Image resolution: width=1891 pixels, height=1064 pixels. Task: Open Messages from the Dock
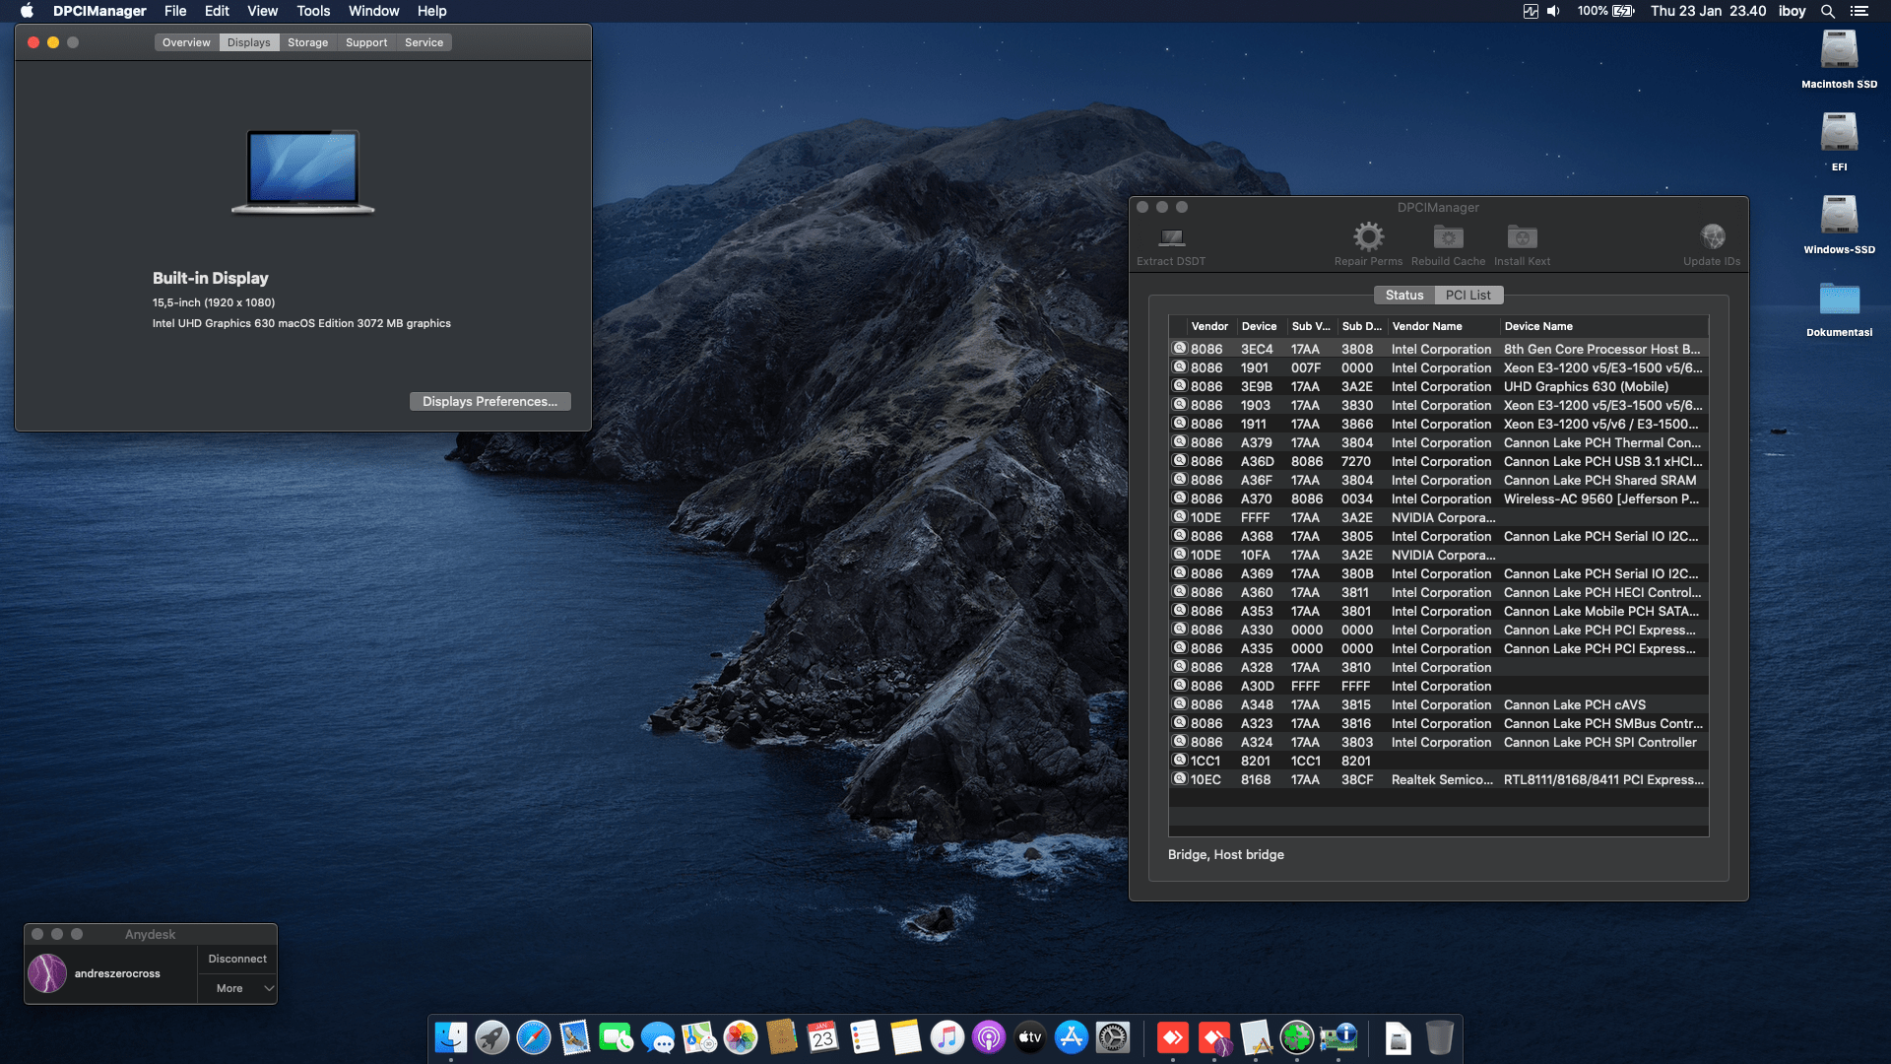(x=658, y=1037)
